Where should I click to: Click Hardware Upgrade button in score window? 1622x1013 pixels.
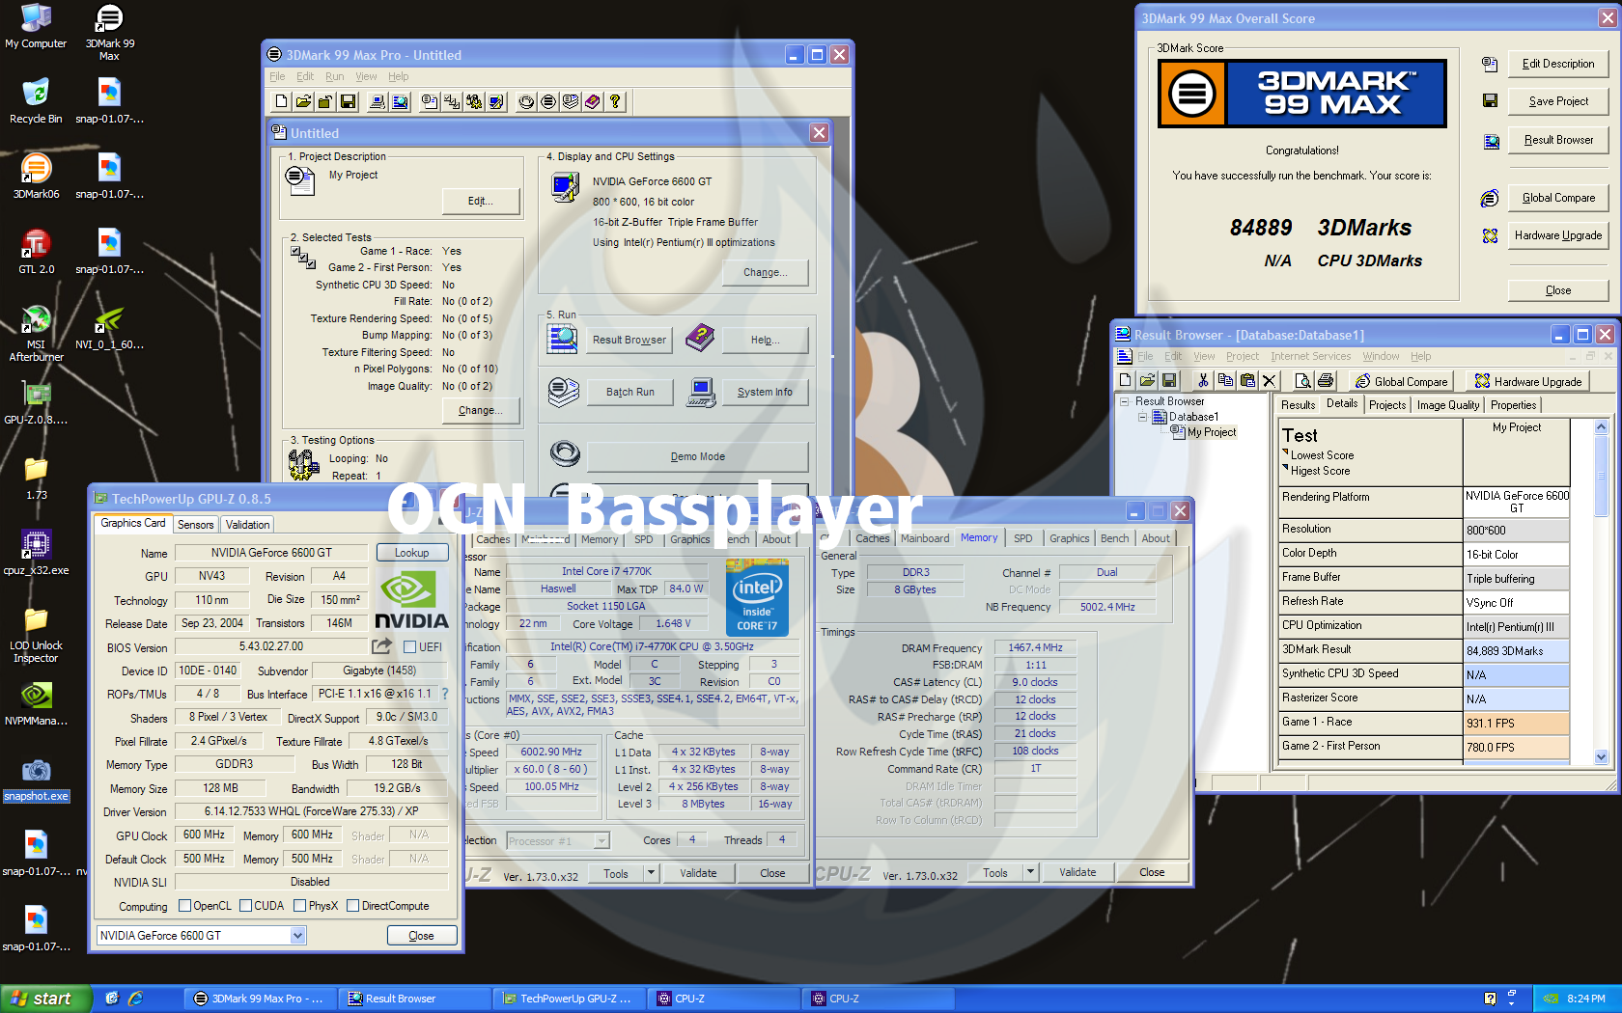1558,235
